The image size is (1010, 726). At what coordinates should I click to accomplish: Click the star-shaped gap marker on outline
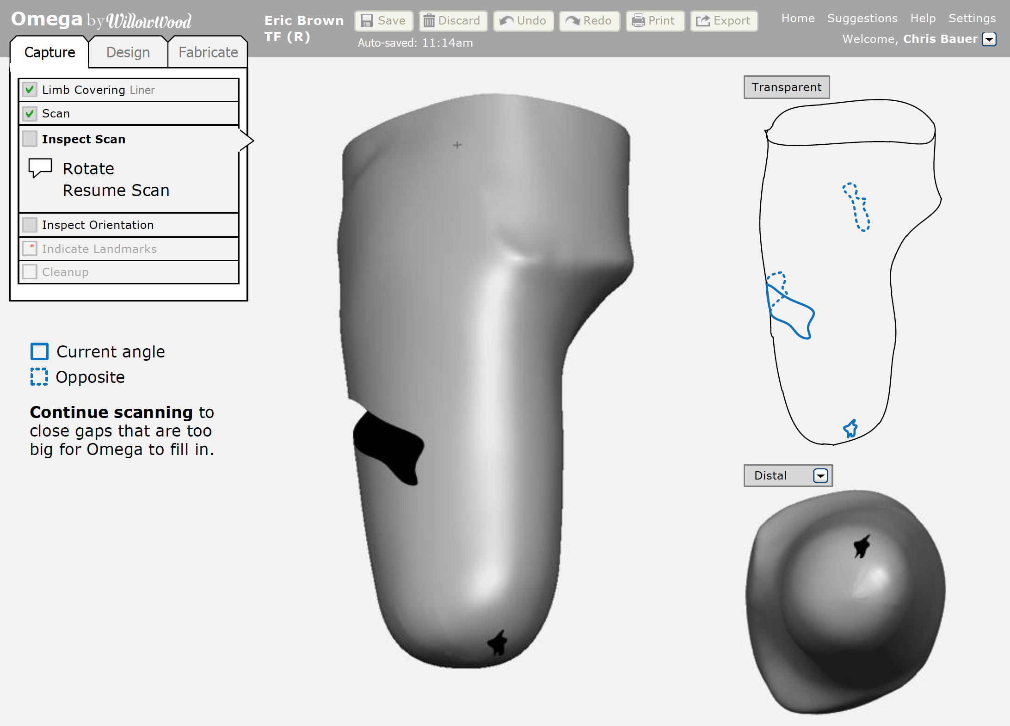coord(850,429)
